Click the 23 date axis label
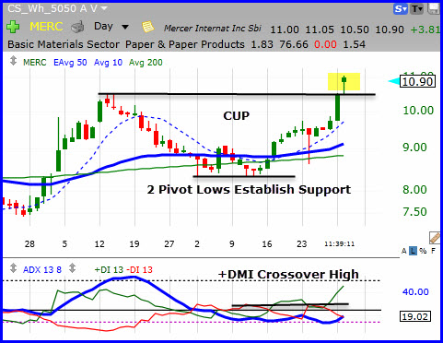The width and height of the screenshot is (443, 343). pos(302,244)
